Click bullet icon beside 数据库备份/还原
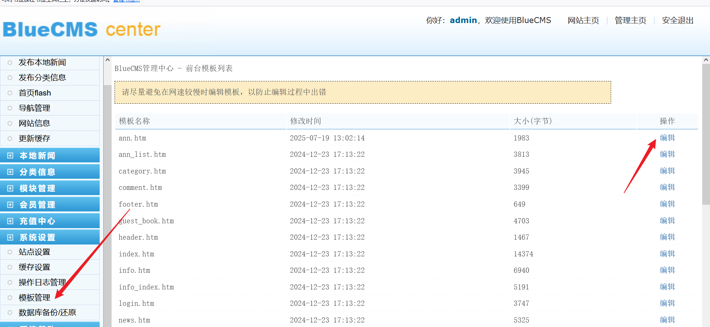710x327 pixels. click(10, 313)
